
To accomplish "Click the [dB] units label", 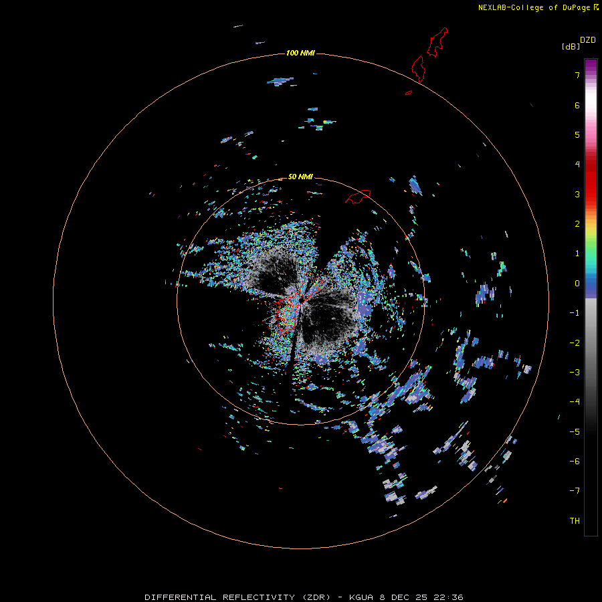I will pos(571,46).
